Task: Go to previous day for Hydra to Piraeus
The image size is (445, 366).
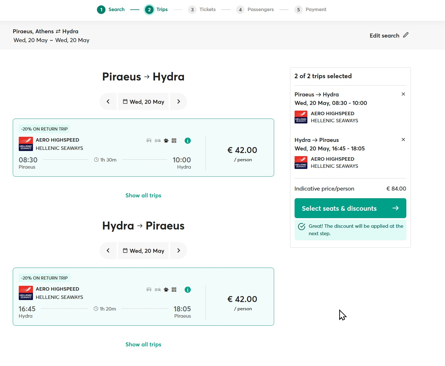Action: [x=108, y=251]
